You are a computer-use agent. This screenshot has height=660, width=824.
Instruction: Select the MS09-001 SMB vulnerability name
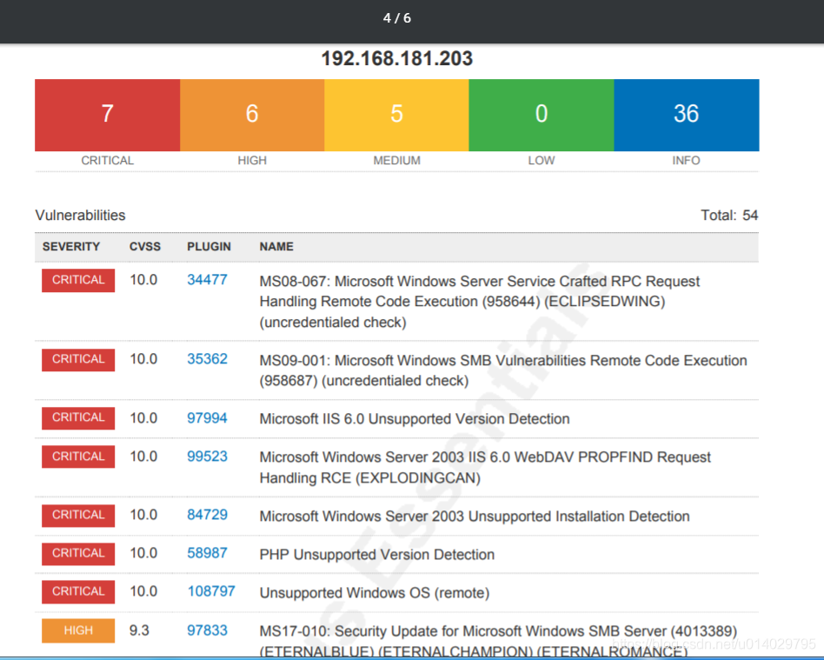[x=503, y=370]
